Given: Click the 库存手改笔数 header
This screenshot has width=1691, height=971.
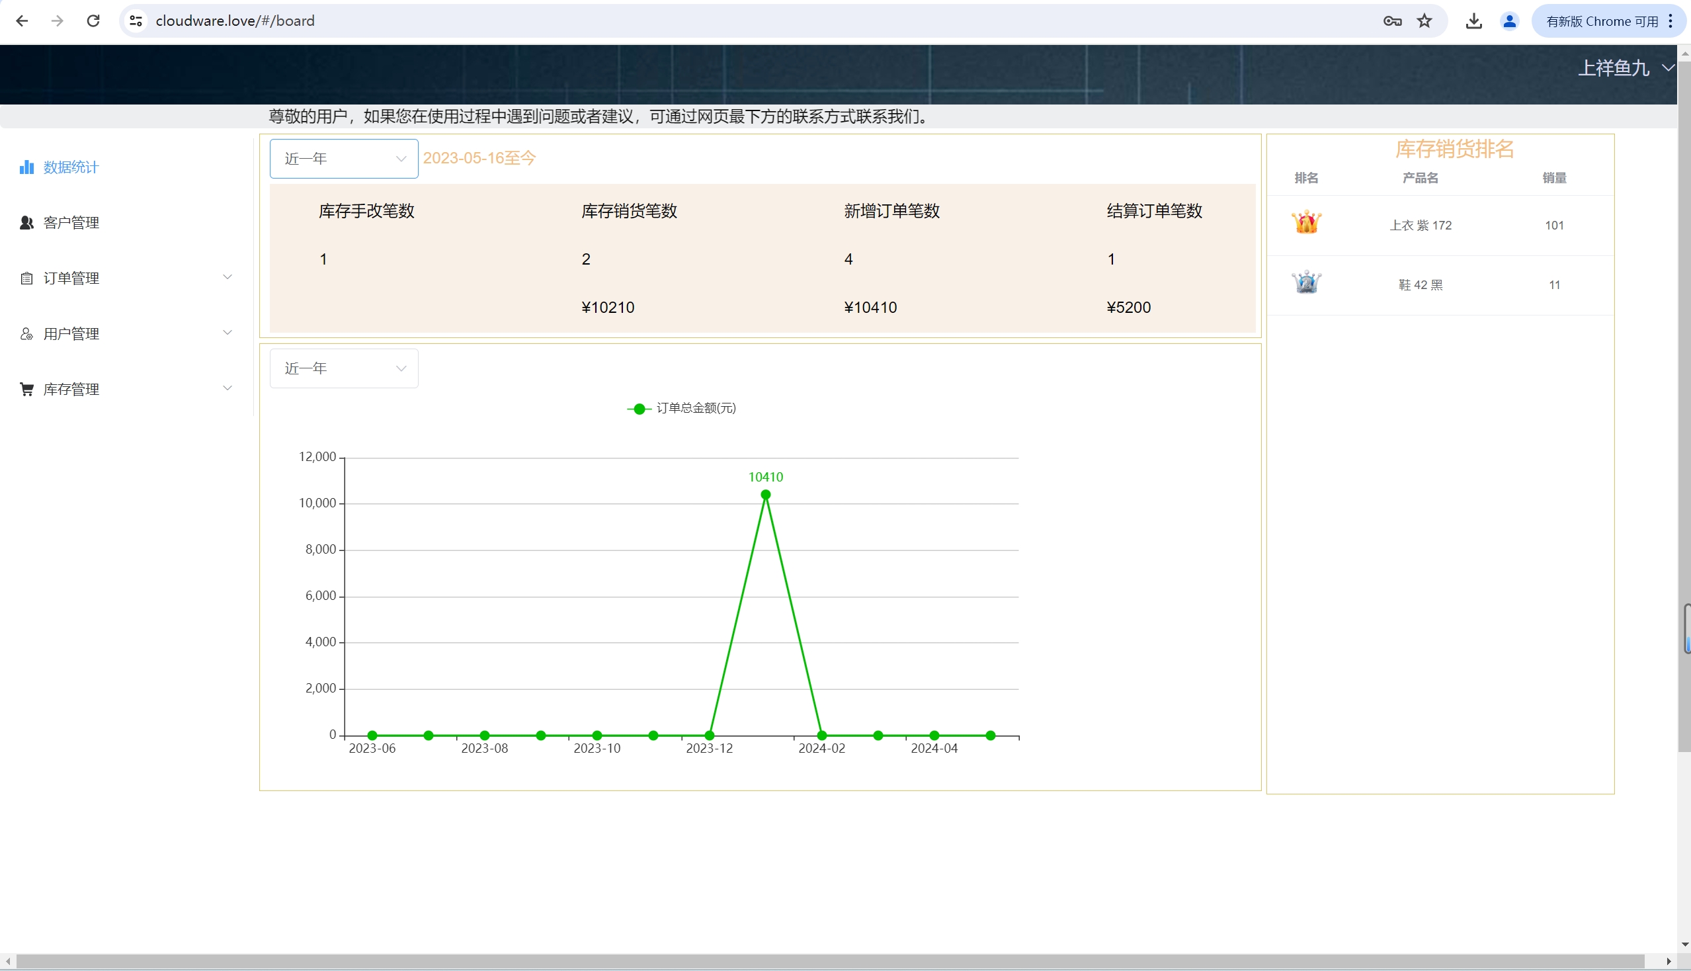Looking at the screenshot, I should click(x=366, y=211).
